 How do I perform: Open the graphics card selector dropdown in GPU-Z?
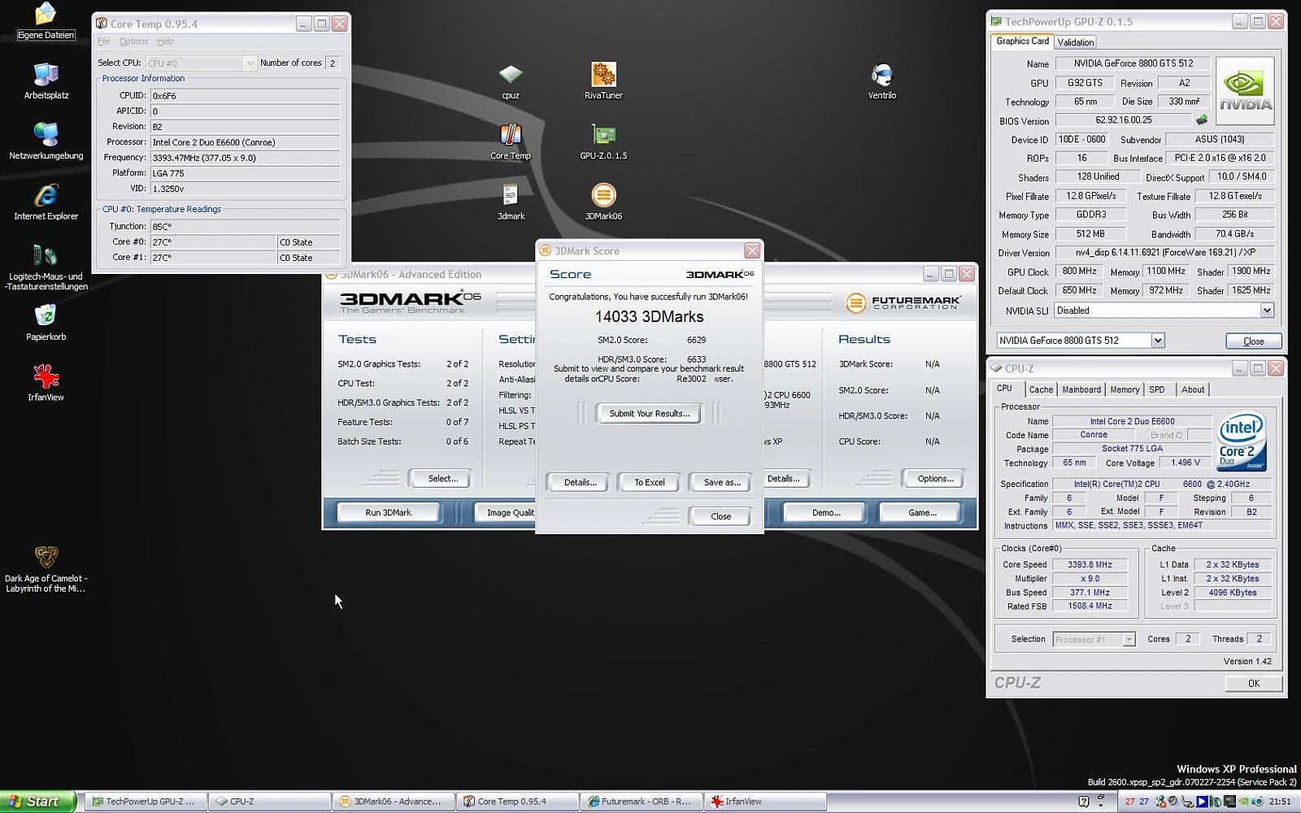coord(1158,341)
